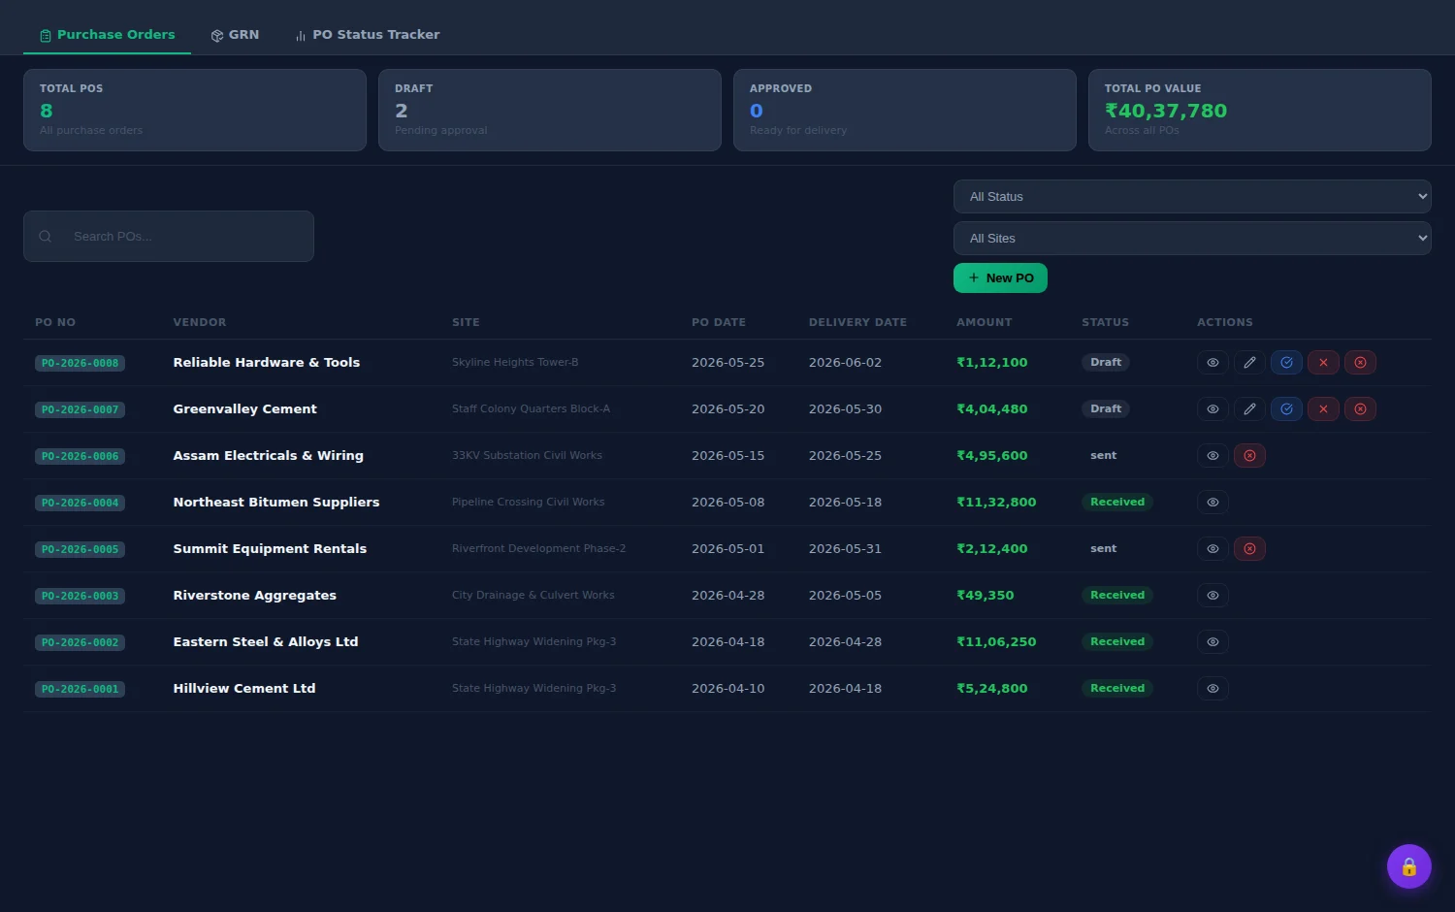
Task: Click PO date 2026-05-15
Action: point(727,455)
